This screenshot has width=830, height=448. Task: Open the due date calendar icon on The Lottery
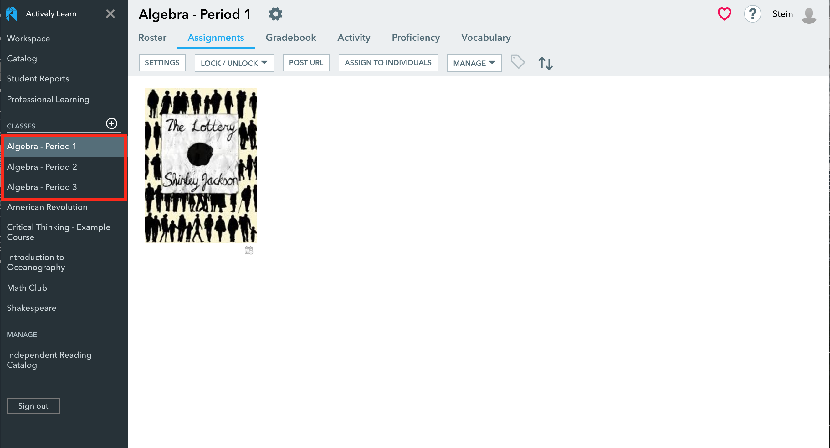[x=248, y=250]
